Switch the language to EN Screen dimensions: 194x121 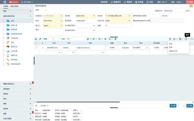pyautogui.click(x=163, y=2)
